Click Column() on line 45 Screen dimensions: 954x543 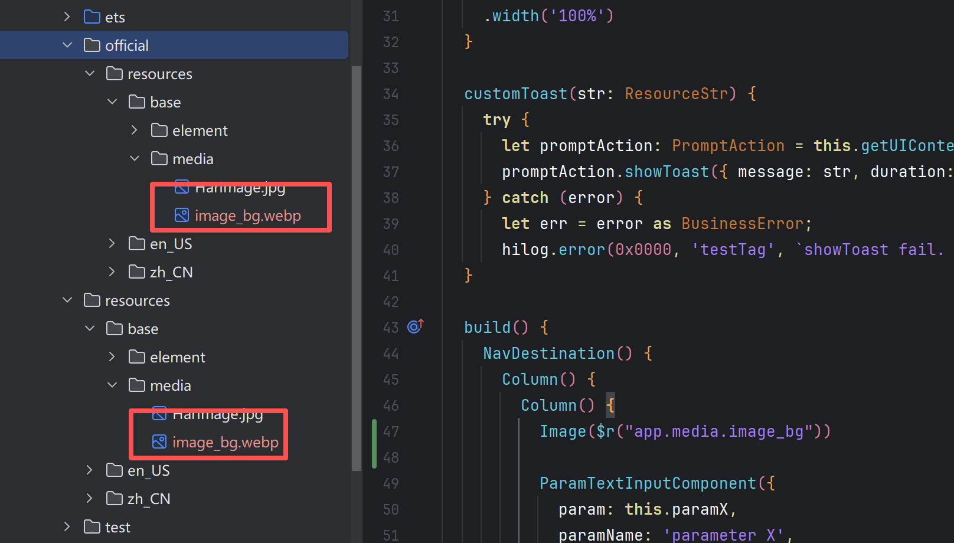(x=539, y=380)
